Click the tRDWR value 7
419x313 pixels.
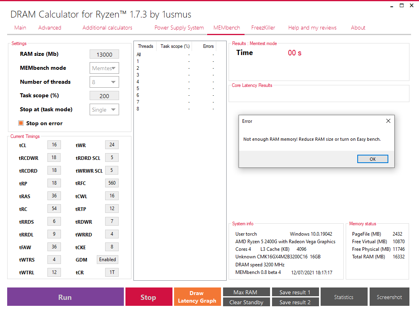tap(112, 221)
